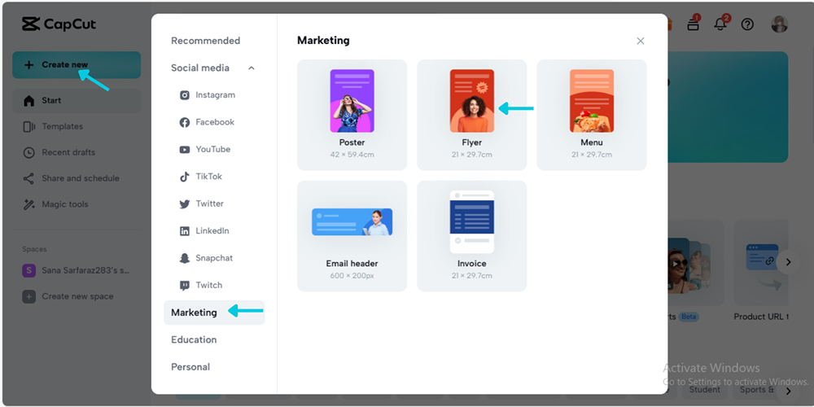Click the Social media category label
This screenshot has width=814, height=407.
(200, 68)
